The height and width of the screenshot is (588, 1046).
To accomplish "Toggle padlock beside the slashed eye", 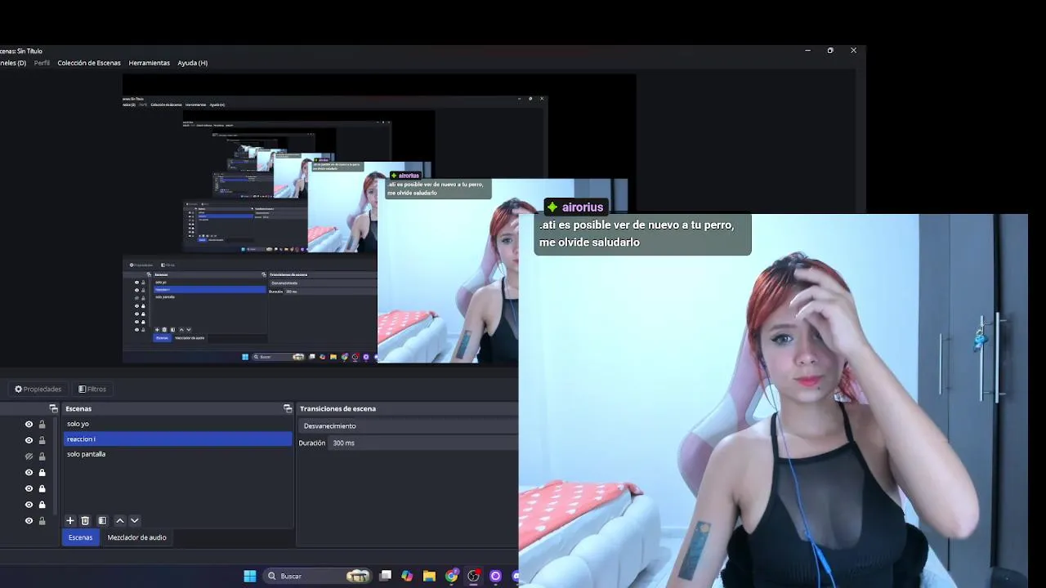I will point(42,457).
